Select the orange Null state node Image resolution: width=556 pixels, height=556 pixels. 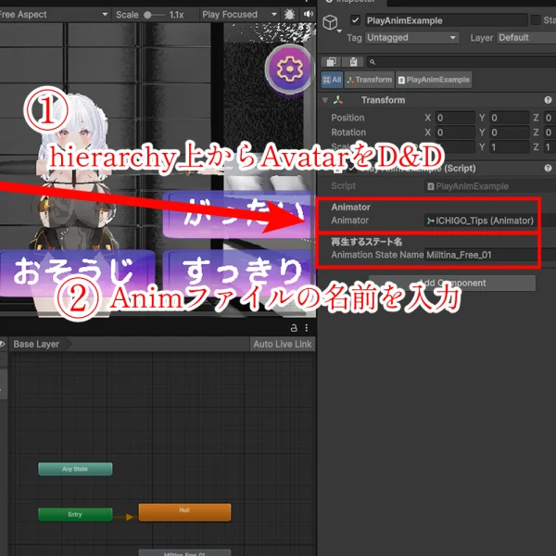coord(184,512)
